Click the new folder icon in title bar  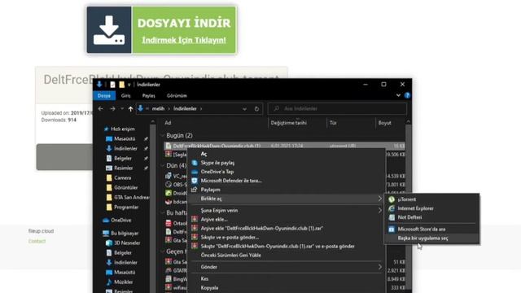tap(121, 85)
